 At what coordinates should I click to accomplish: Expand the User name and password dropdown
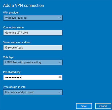click(x=33, y=92)
